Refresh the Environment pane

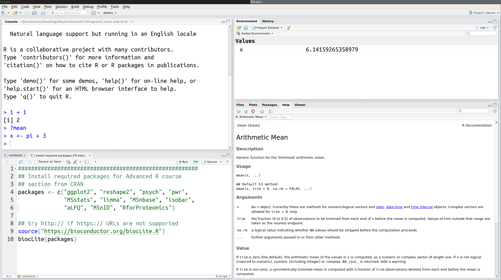pyautogui.click(x=495, y=27)
